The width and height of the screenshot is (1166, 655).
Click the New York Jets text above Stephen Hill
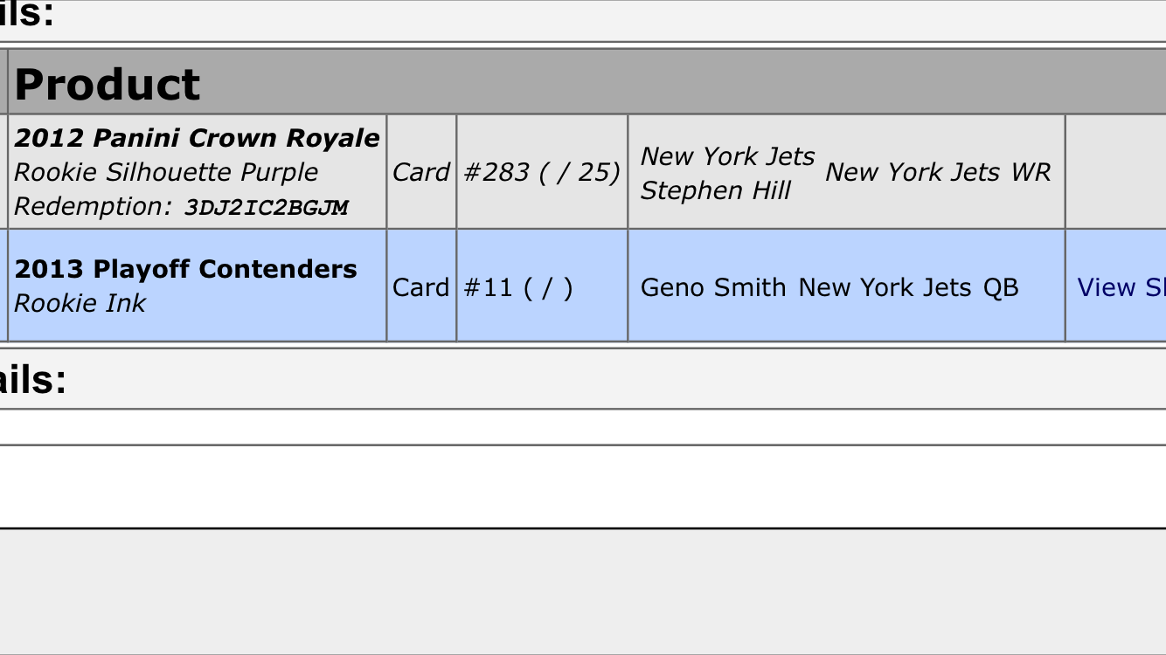tap(727, 156)
